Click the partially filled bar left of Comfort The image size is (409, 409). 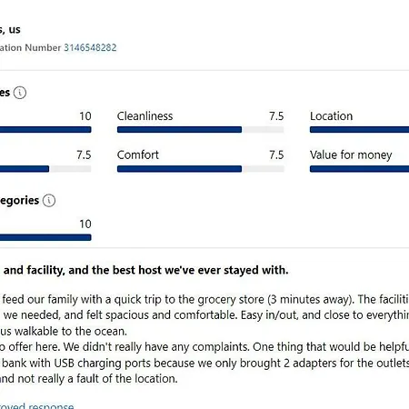point(45,169)
